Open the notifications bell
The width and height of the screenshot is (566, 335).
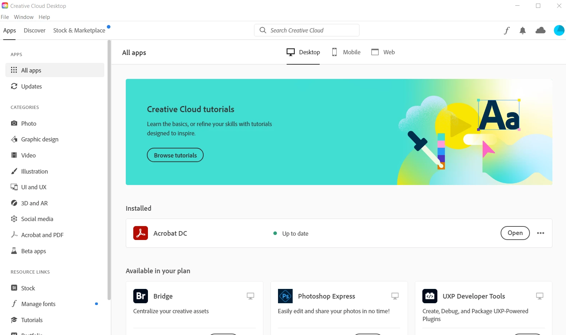pyautogui.click(x=523, y=31)
